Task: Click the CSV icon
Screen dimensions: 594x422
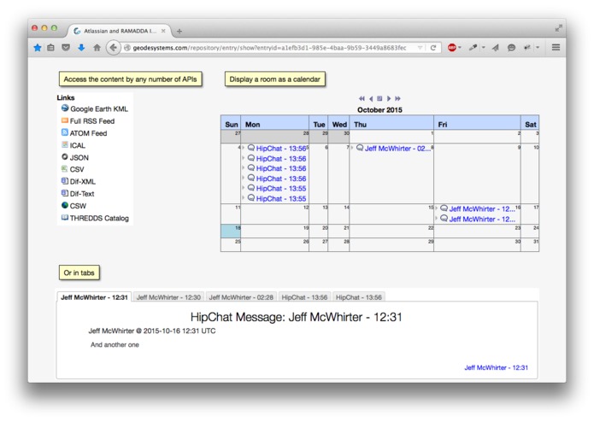Action: coord(65,169)
